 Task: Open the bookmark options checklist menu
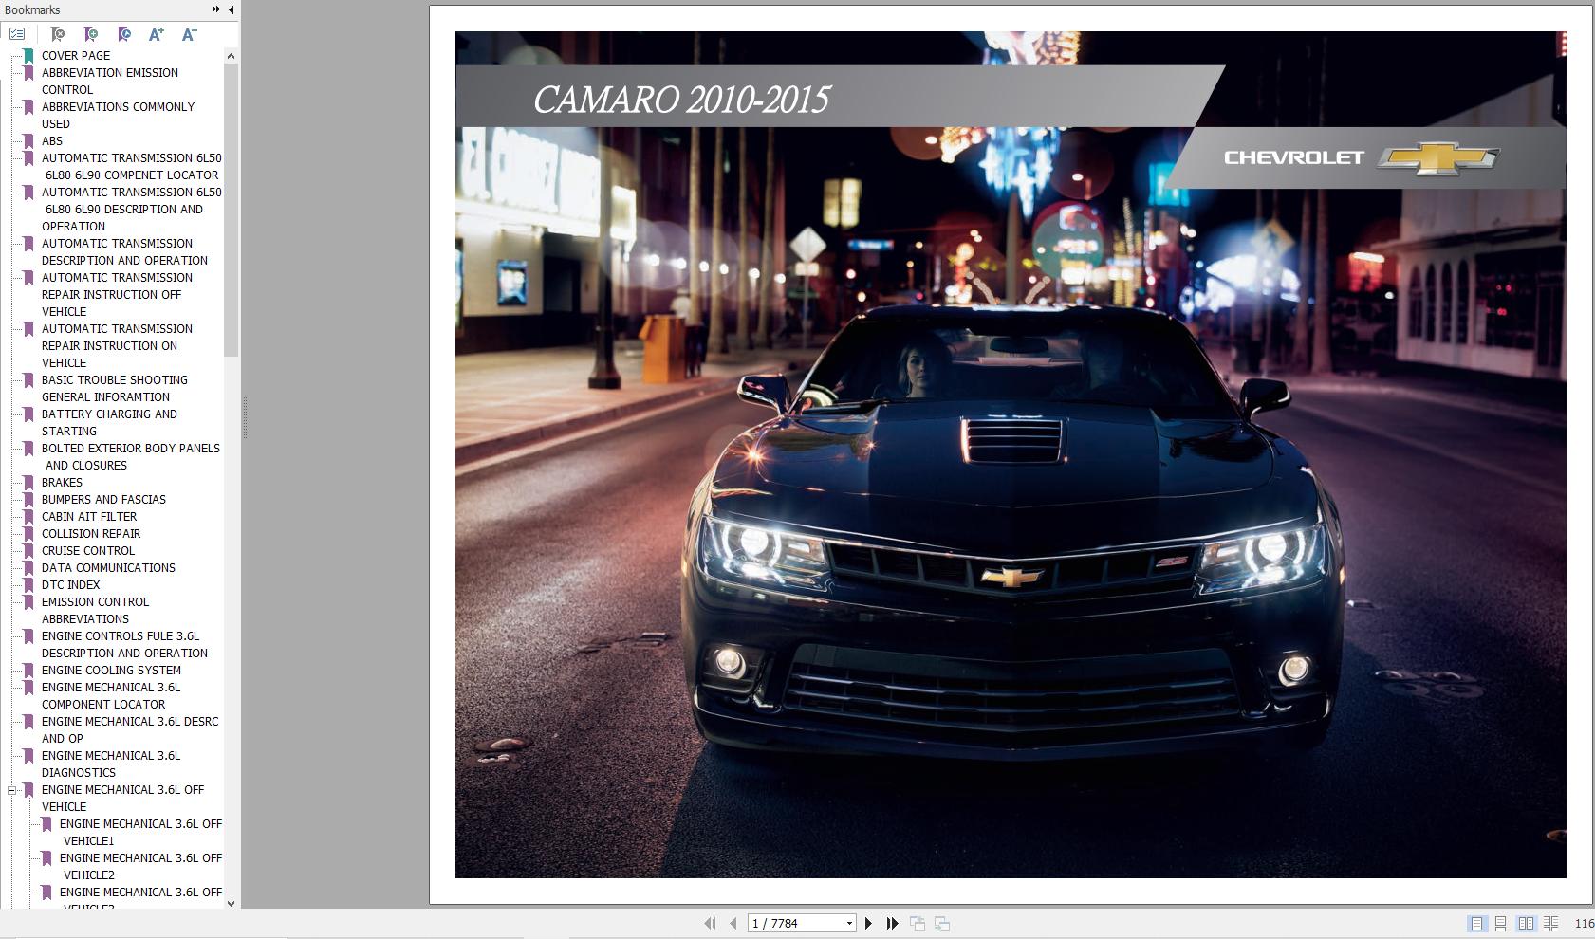tap(17, 34)
